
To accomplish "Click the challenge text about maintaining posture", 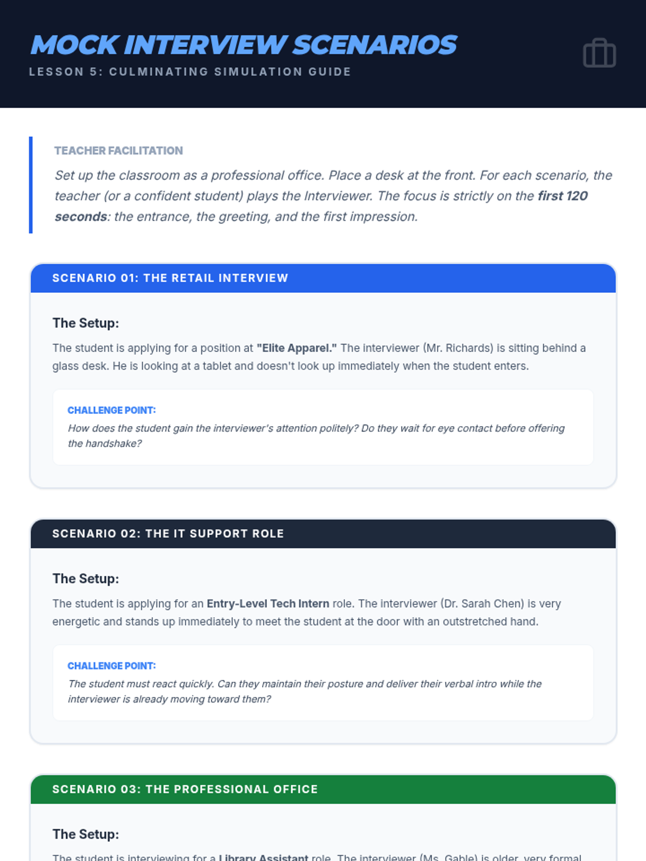I will click(x=305, y=691).
